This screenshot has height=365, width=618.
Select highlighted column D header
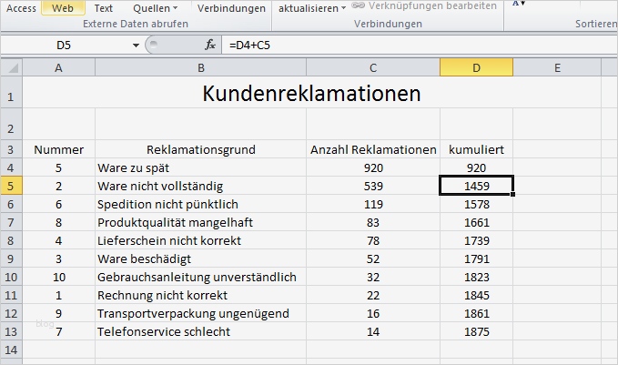[x=477, y=67]
